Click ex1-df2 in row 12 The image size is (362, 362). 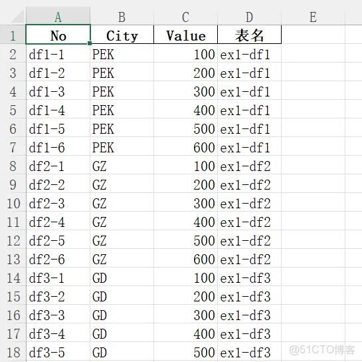(x=249, y=240)
